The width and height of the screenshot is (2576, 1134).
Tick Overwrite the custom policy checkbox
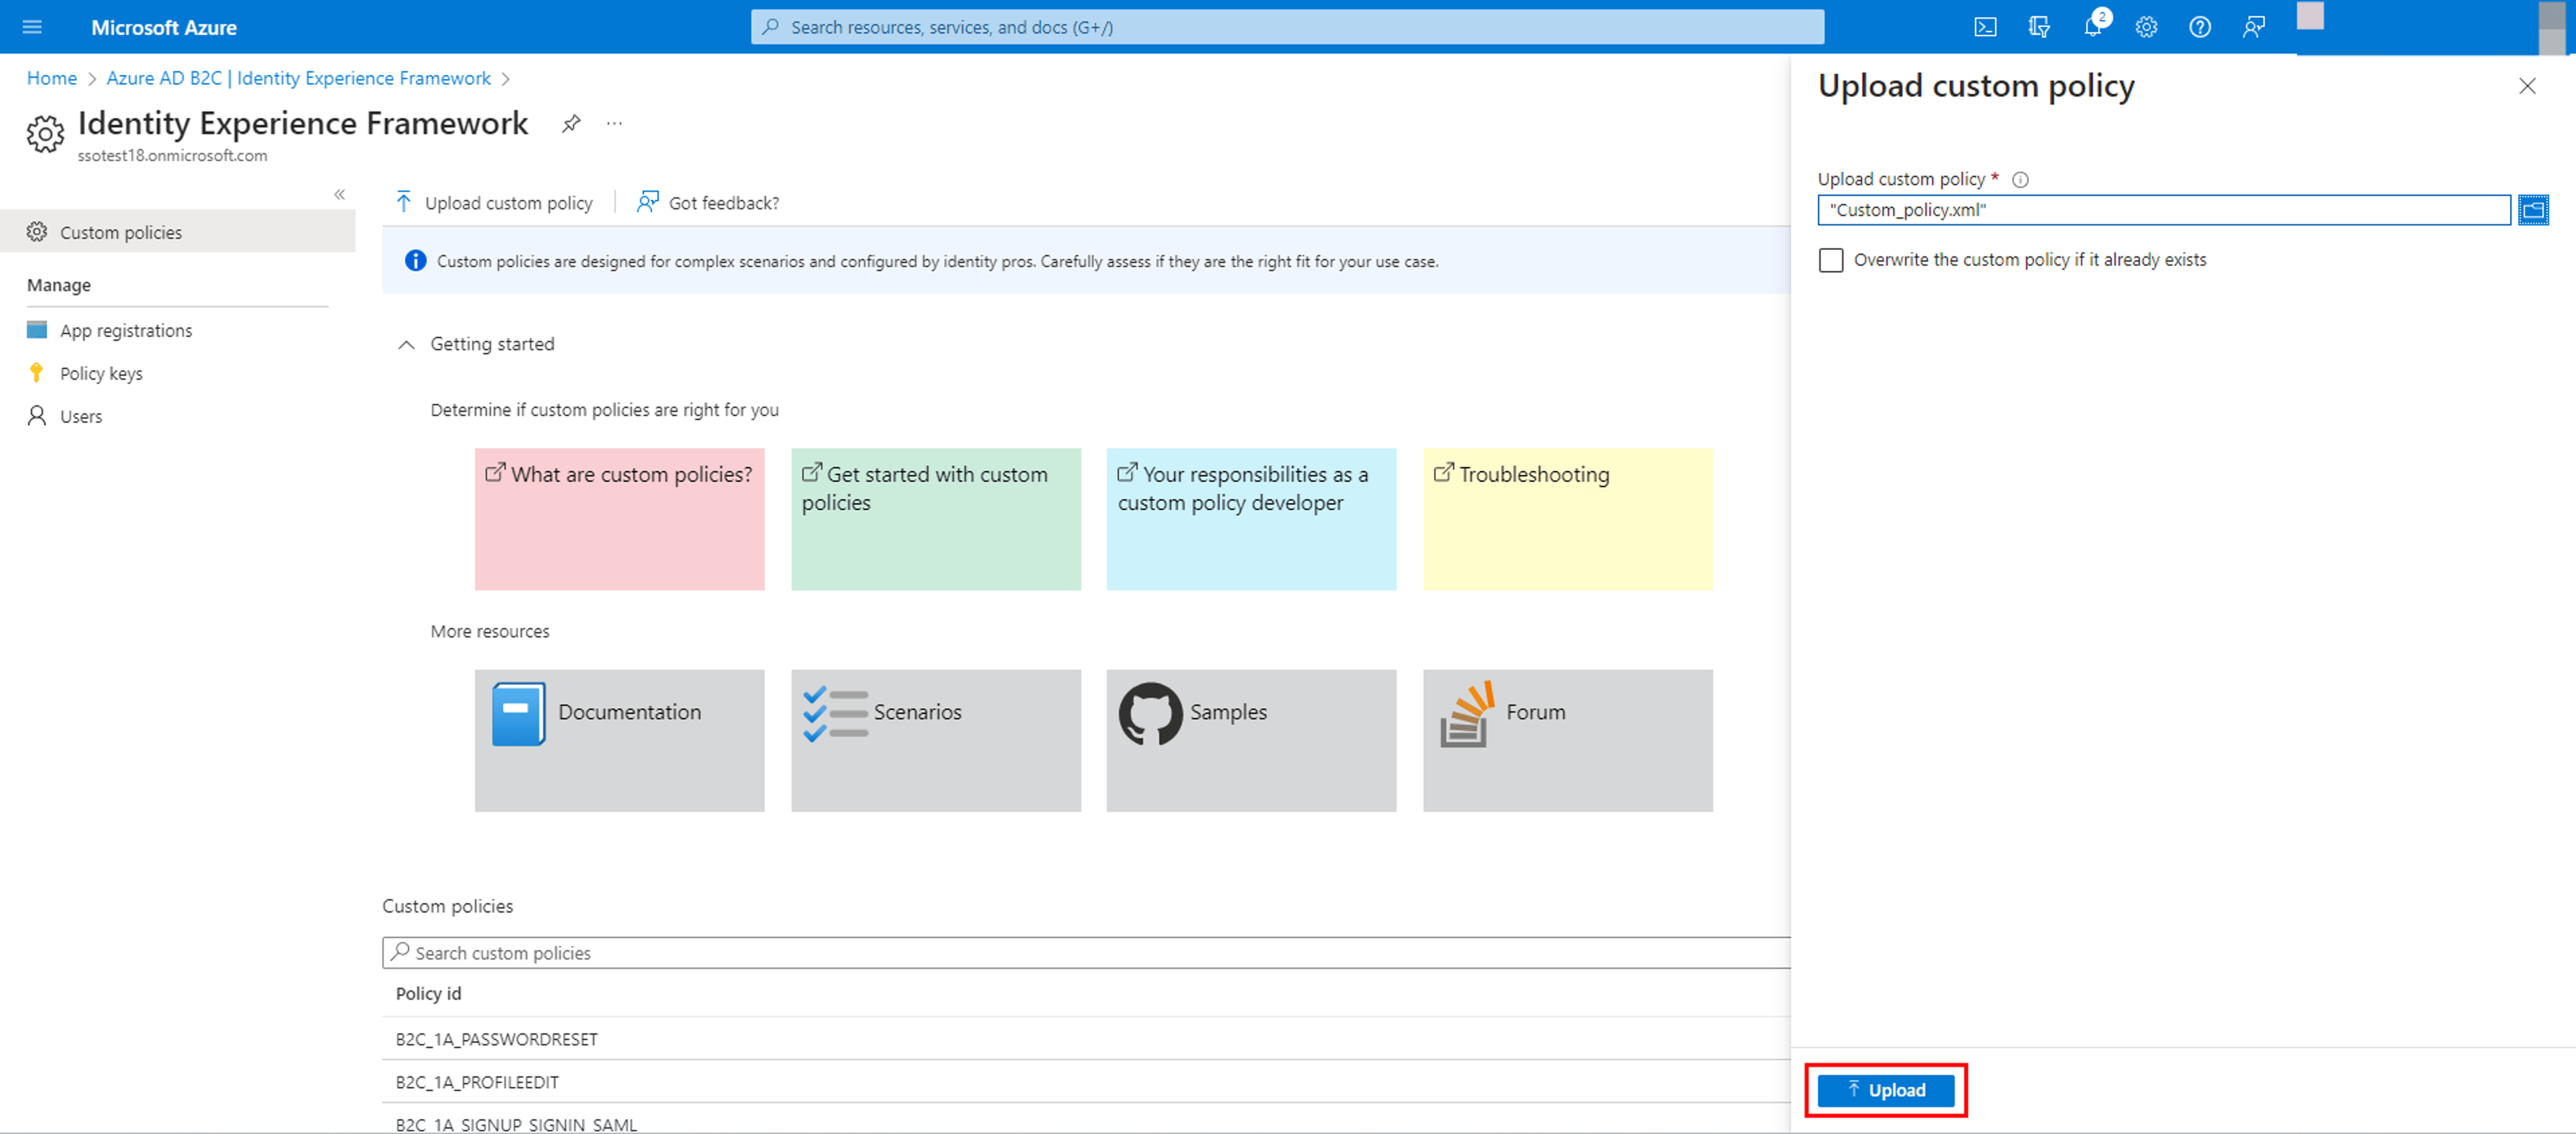pyautogui.click(x=1831, y=260)
